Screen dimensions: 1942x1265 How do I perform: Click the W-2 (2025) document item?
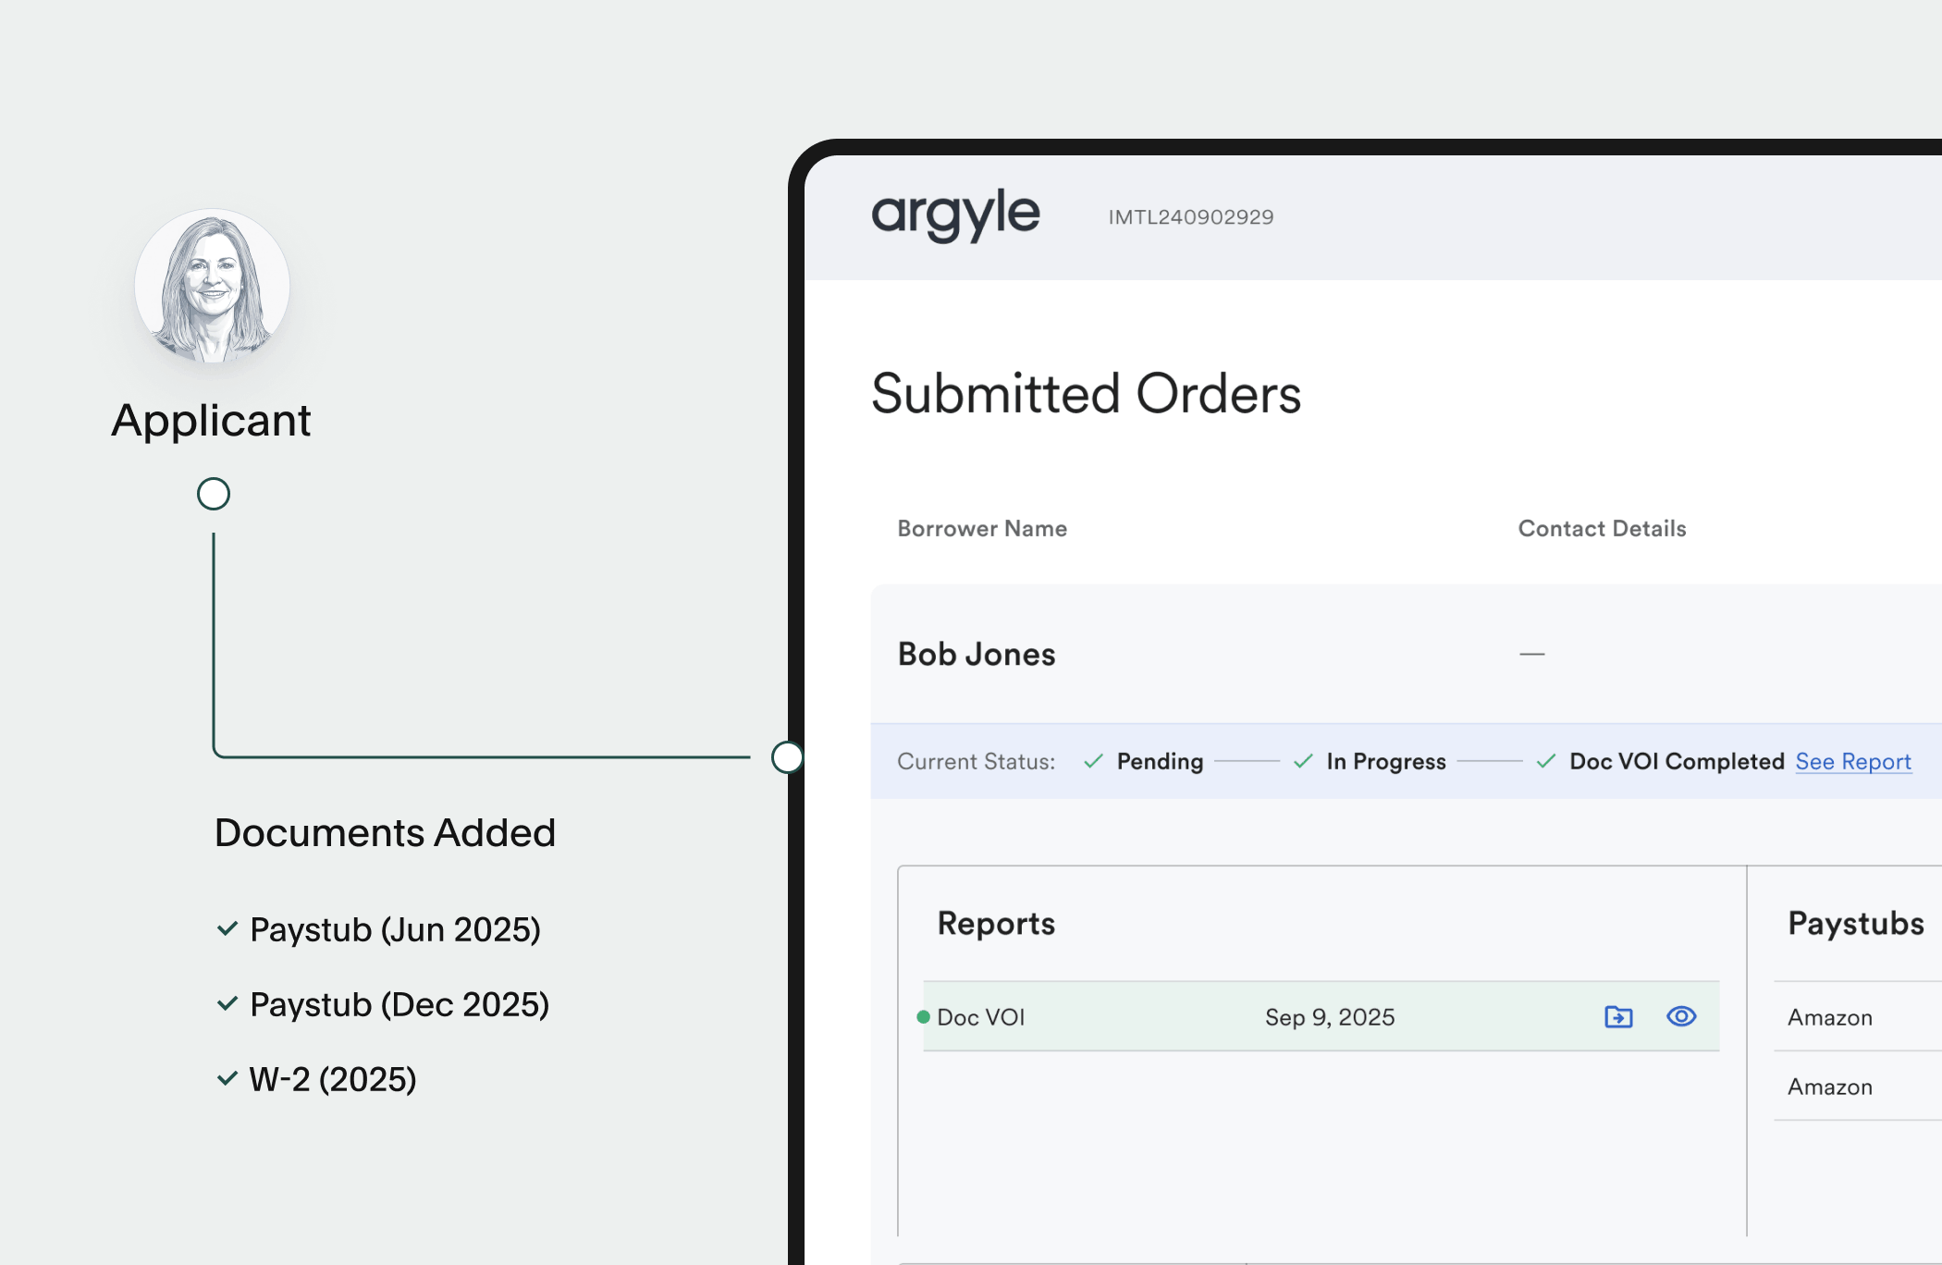(x=333, y=1079)
